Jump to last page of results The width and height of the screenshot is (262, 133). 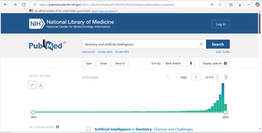[x=226, y=77]
